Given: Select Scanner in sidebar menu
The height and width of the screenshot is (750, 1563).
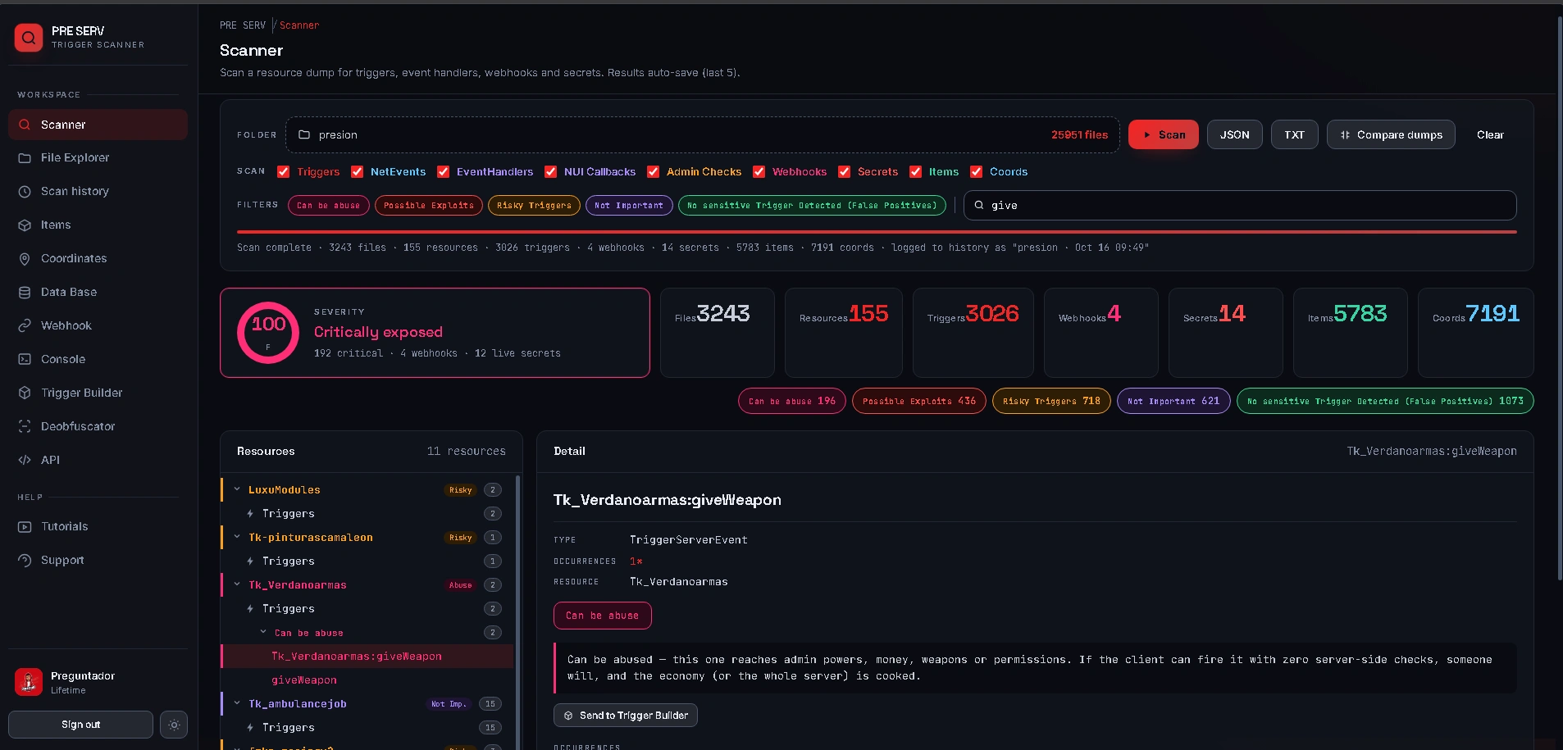Looking at the screenshot, I should click(x=98, y=125).
